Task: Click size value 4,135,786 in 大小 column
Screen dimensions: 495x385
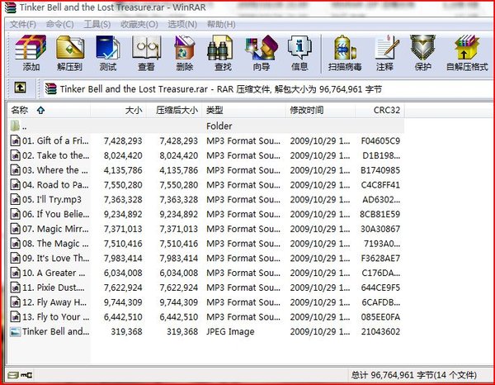Action: [123, 170]
